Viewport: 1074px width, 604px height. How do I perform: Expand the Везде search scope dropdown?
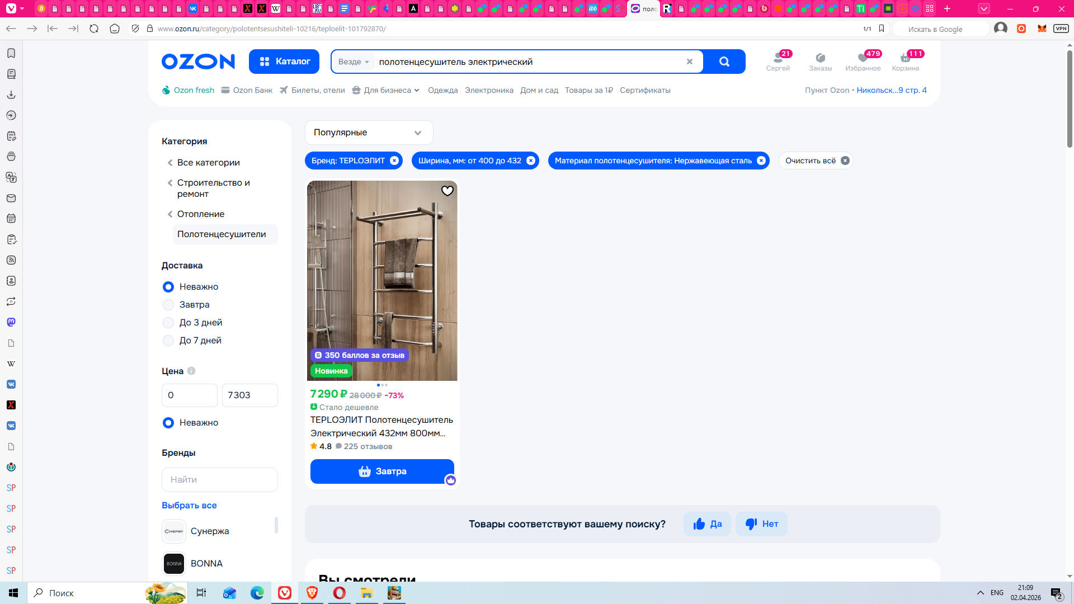coord(354,62)
